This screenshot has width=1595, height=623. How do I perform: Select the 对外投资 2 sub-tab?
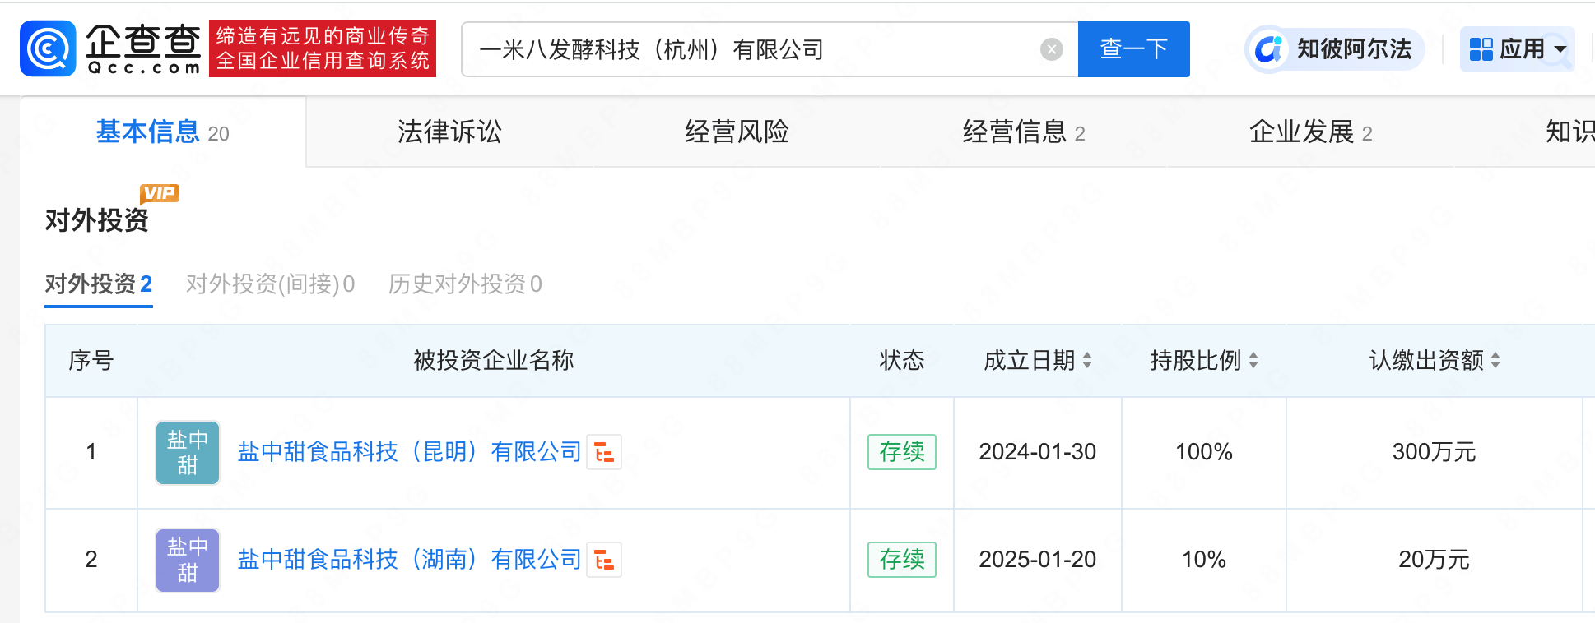coord(99,284)
